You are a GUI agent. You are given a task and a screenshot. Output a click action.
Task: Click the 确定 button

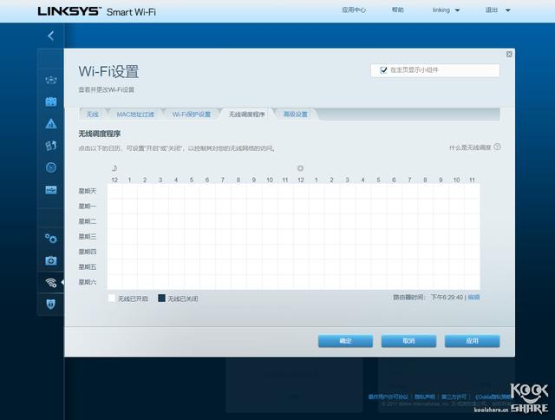[x=345, y=341]
